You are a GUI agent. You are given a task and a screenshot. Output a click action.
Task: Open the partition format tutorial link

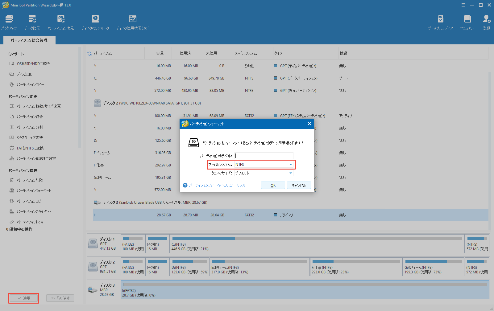[x=217, y=185]
